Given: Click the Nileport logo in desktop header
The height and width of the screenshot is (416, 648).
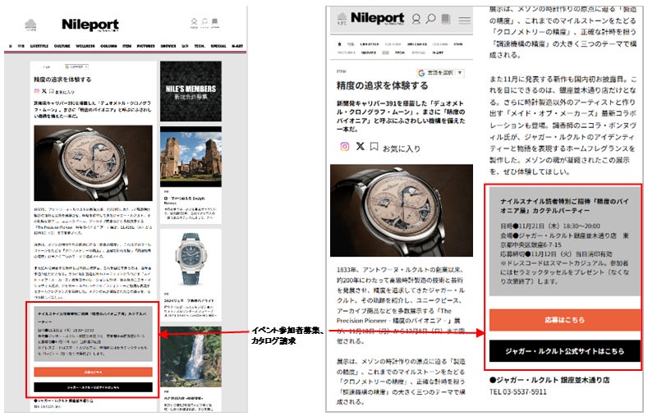Looking at the screenshot, I should (x=90, y=25).
